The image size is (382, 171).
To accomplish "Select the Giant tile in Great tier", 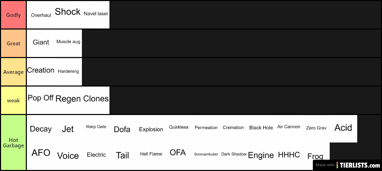I will (x=41, y=43).
